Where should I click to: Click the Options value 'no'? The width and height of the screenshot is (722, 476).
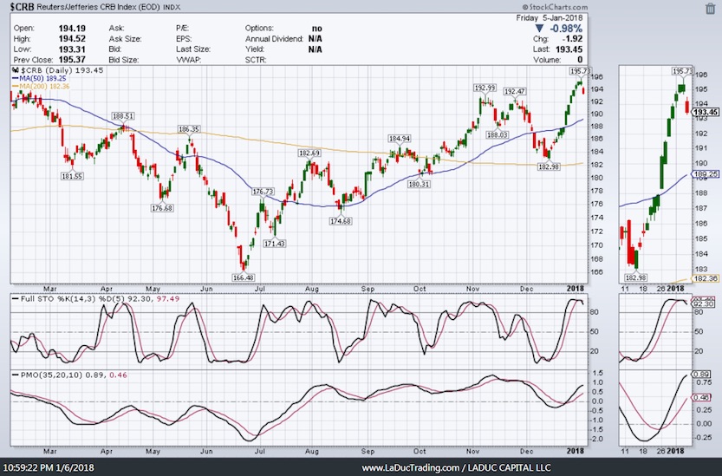[x=317, y=29]
